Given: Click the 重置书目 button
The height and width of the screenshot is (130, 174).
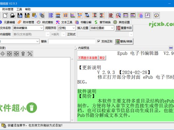Looking at the screenshot, I should click(124, 28).
